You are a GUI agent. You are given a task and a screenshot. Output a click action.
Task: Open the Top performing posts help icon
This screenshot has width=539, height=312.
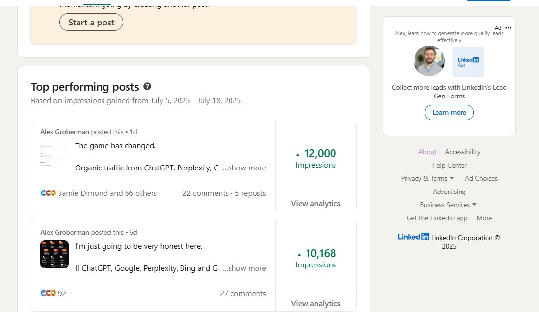pos(147,87)
